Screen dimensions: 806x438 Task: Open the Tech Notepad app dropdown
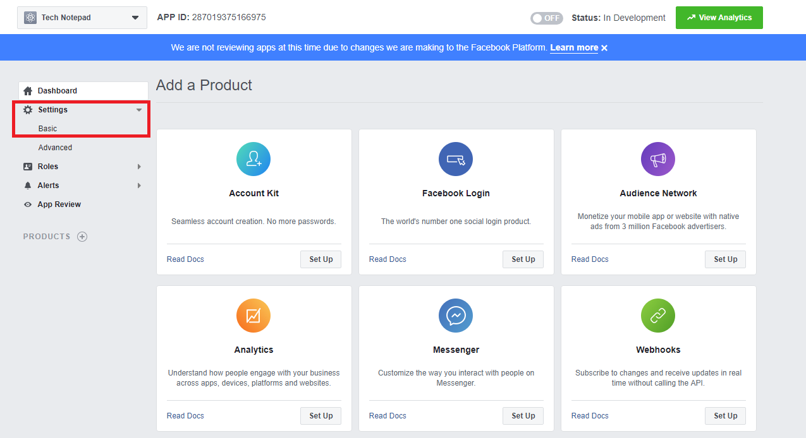coord(82,18)
